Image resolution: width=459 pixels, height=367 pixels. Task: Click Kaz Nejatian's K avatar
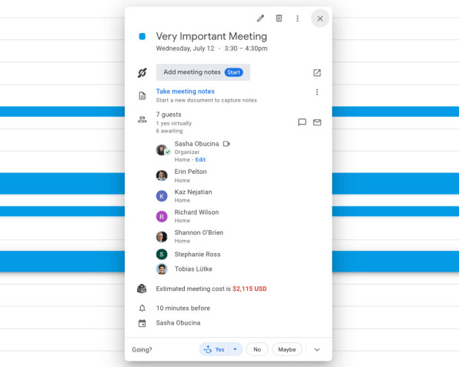[162, 196]
